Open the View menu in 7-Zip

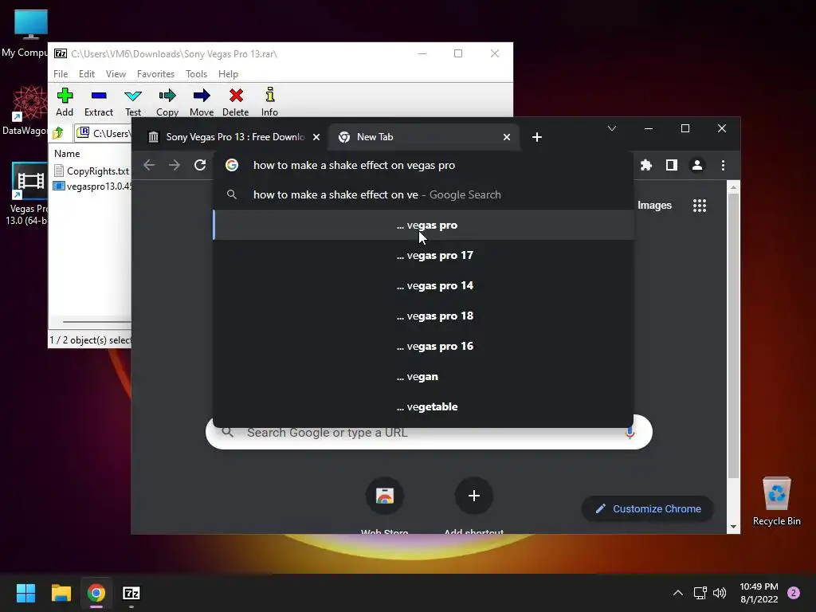pyautogui.click(x=116, y=74)
